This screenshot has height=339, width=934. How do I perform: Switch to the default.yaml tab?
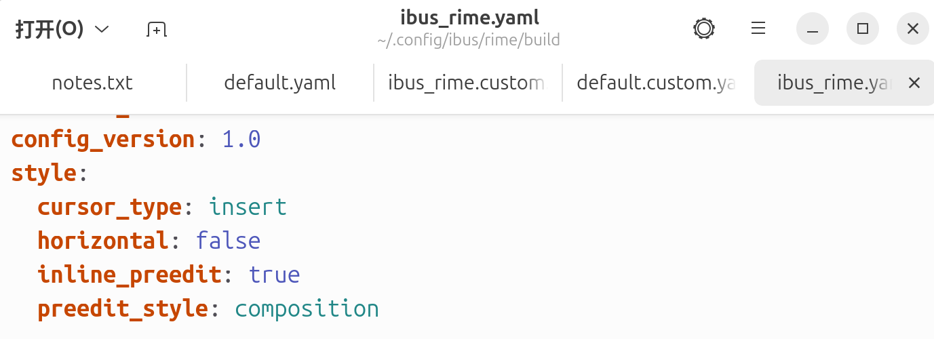coord(279,83)
